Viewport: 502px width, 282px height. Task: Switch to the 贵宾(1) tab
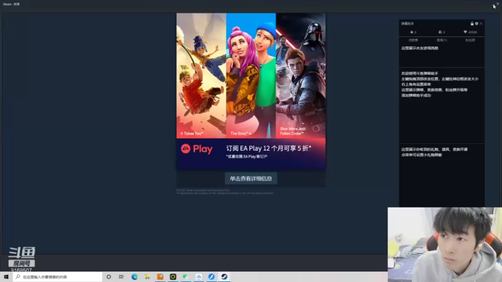click(x=442, y=40)
